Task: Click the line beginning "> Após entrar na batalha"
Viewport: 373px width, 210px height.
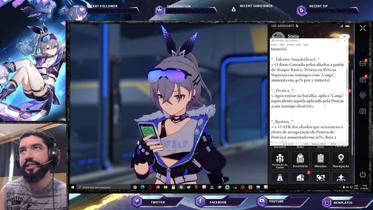Action: tap(307, 96)
